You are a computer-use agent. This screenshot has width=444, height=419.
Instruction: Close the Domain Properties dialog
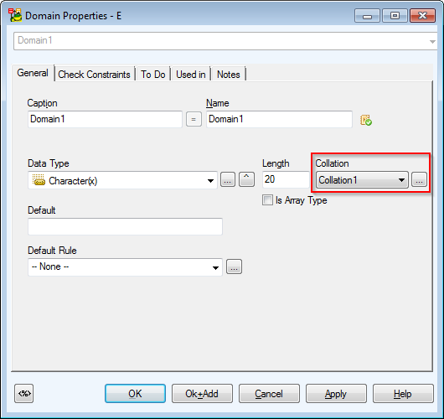pyautogui.click(x=422, y=16)
